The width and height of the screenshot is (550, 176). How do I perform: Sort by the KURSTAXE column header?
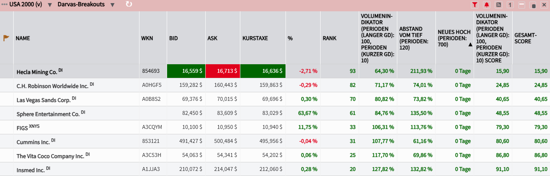coord(256,38)
